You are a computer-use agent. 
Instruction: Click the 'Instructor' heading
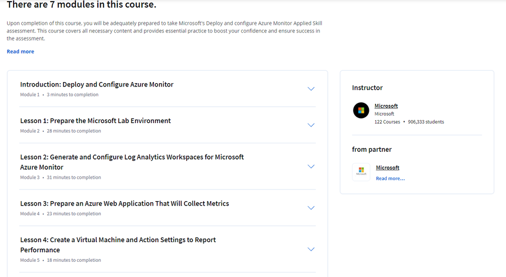coord(367,88)
